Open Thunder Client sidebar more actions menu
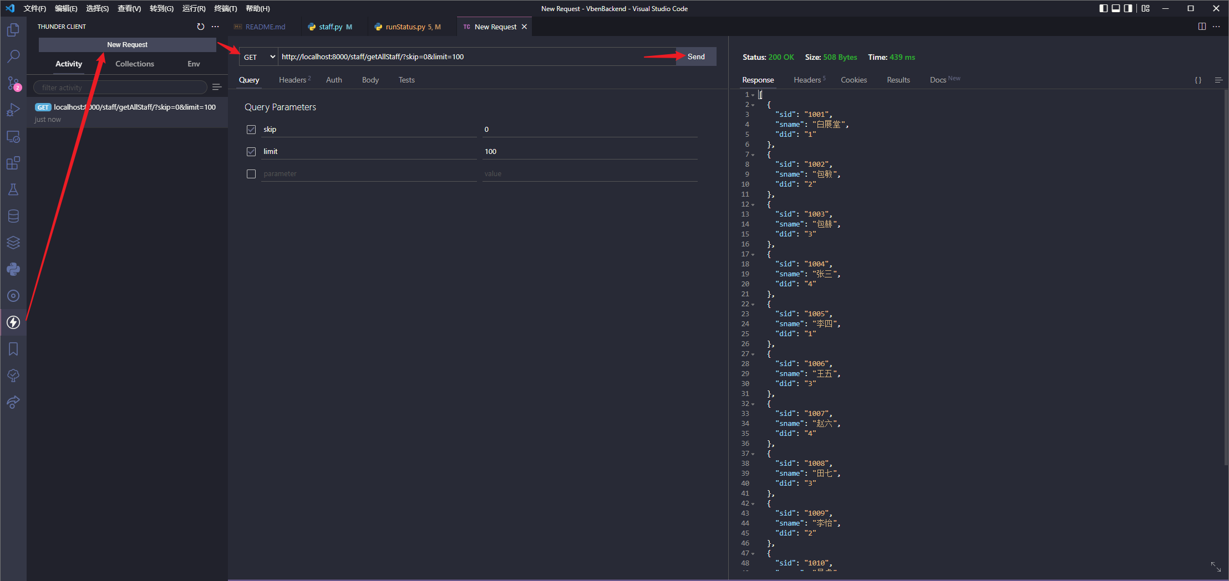Screen dimensions: 1229x581 tap(215, 27)
